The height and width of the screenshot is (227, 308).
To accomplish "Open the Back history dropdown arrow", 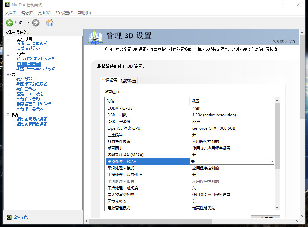I will (x=28, y=23).
